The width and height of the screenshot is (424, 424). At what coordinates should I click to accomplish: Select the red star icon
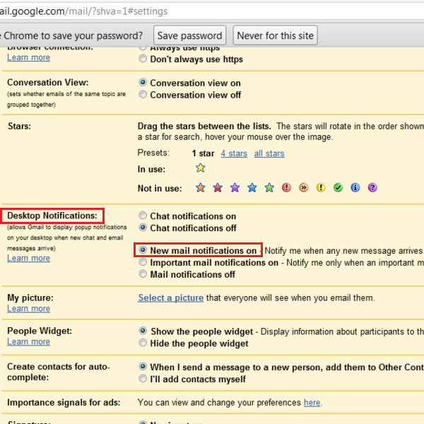tap(218, 188)
